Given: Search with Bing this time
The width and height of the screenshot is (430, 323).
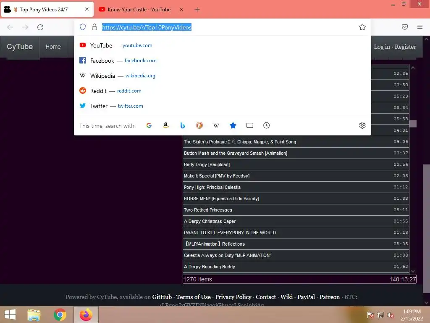Looking at the screenshot, I should [183, 125].
